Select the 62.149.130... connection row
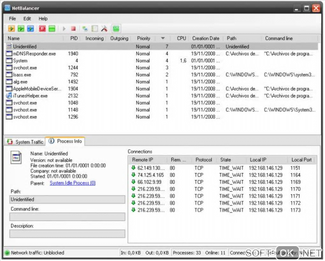The image size is (325, 261). point(223,168)
